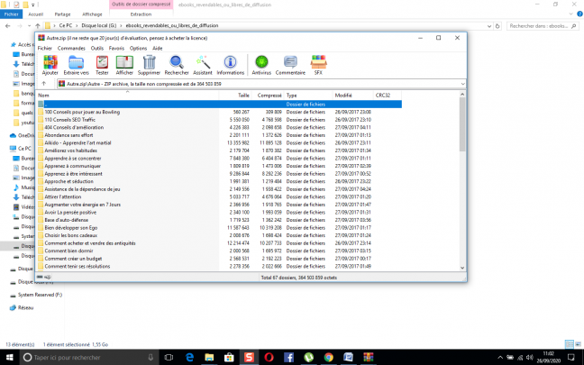Launch the Assistant wizard icon
584x365 pixels.
coord(203,65)
